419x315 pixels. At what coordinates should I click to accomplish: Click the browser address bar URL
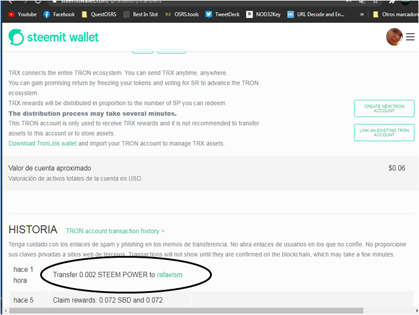click(x=111, y=2)
